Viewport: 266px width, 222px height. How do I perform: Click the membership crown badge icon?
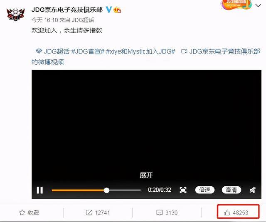117,10
